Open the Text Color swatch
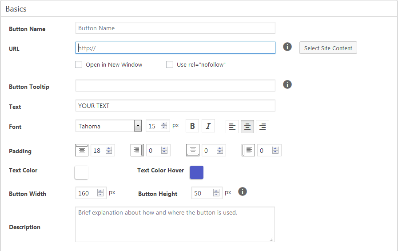398x251 pixels. pyautogui.click(x=82, y=172)
